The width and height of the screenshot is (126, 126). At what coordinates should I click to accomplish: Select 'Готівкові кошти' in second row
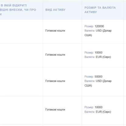pos(55,55)
